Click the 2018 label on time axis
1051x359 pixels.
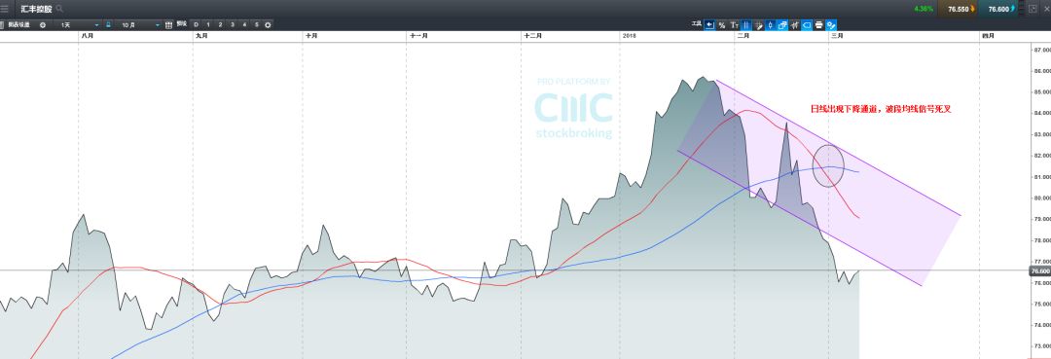629,35
